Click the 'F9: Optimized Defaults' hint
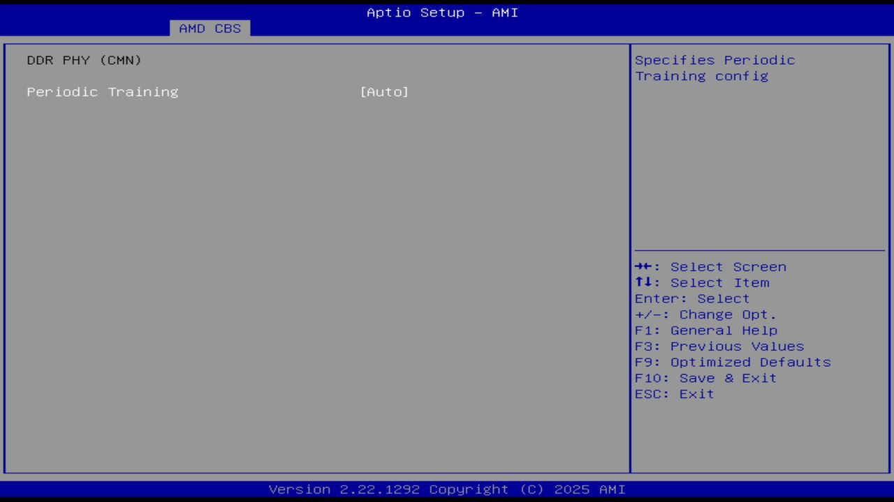 point(733,363)
